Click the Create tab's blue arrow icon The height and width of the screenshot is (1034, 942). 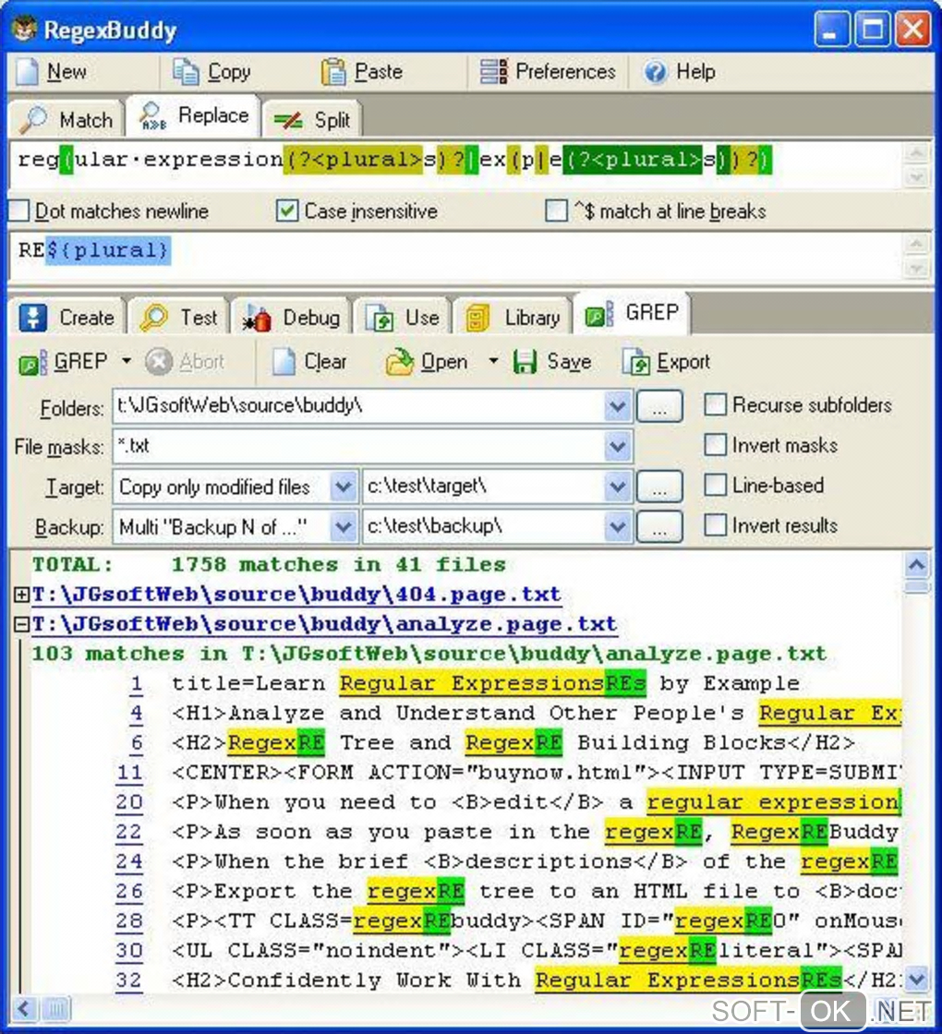coord(33,318)
